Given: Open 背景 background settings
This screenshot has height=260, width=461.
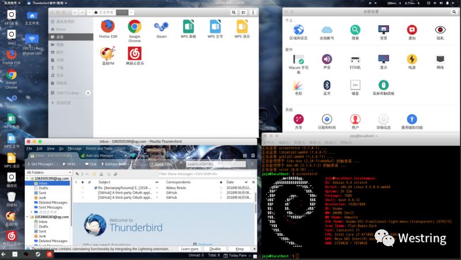Looking at the screenshot, I should [383, 32].
